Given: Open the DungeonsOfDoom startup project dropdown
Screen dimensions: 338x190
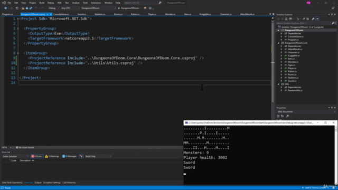Looking at the screenshot, I should tap(99, 8).
